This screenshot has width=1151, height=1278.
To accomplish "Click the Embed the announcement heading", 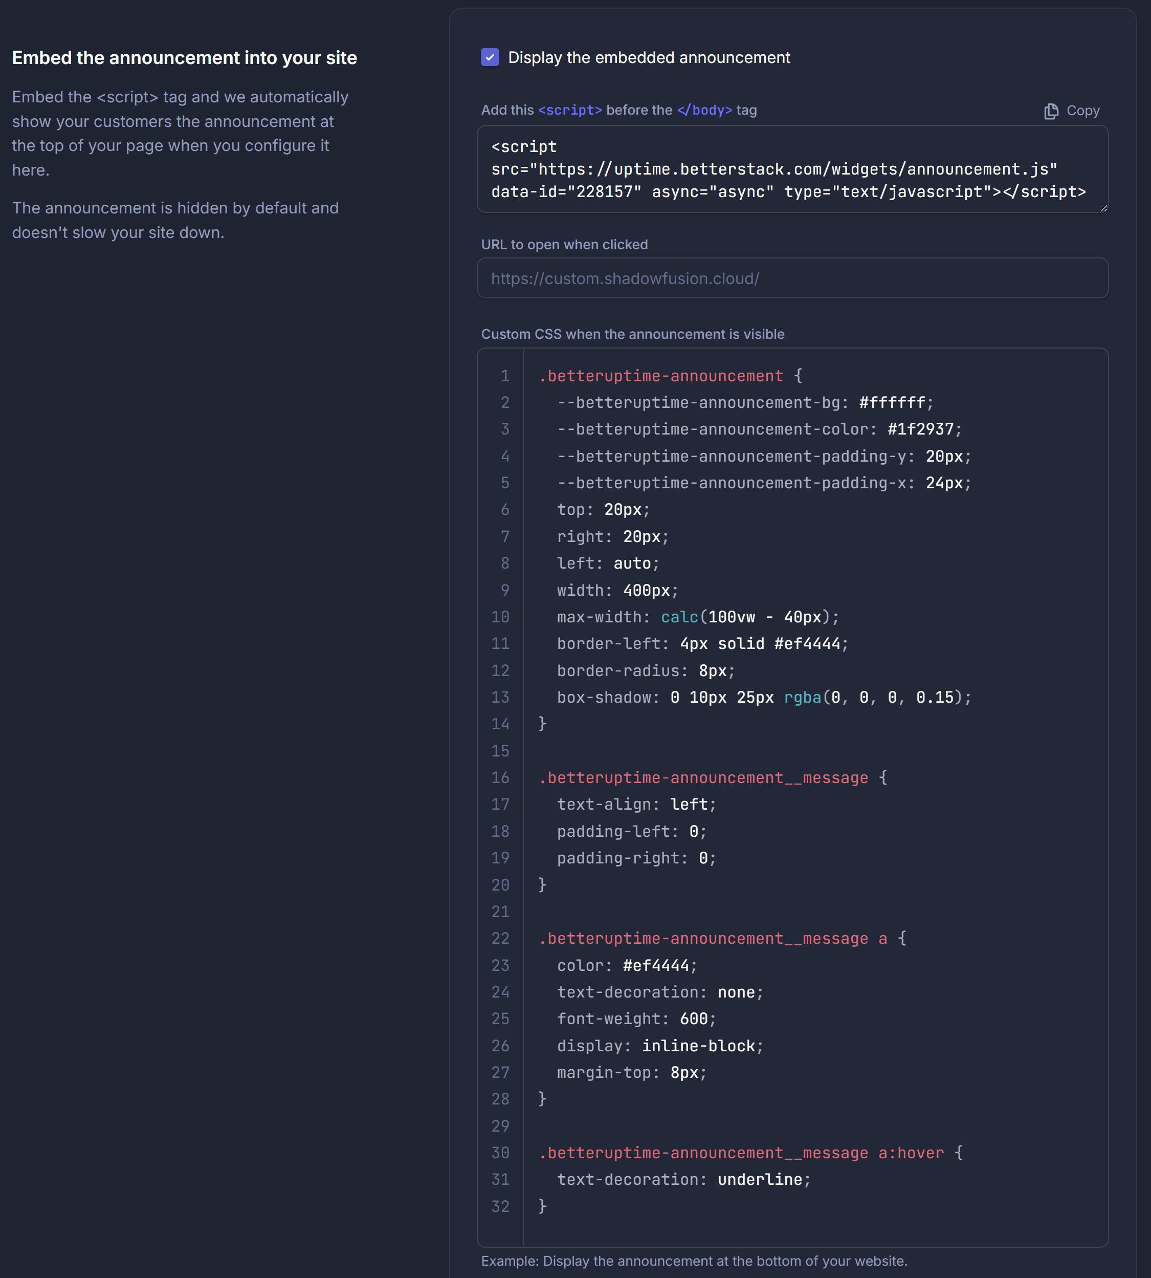I will [185, 57].
